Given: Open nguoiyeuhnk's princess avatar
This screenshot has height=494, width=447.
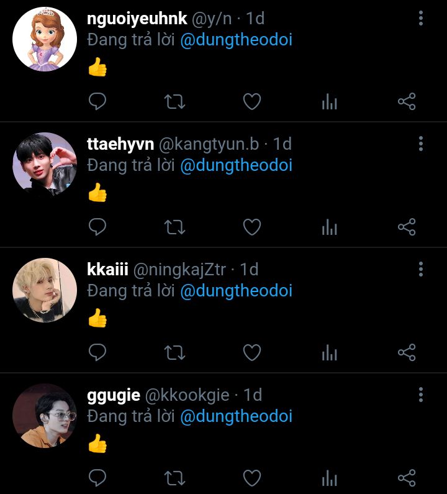Looking at the screenshot, I should [45, 39].
